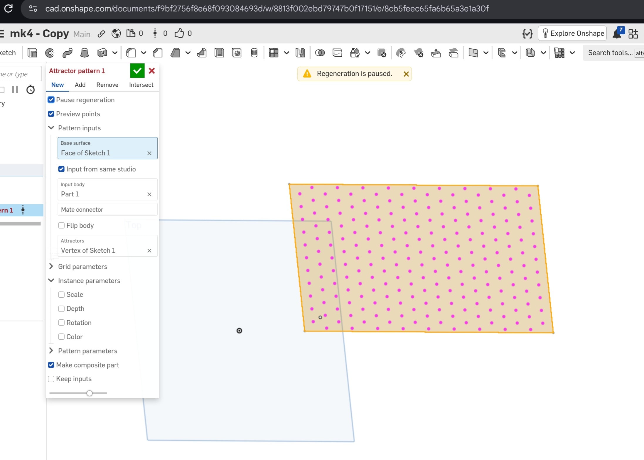Uncheck Pause regeneration checkbox
The image size is (644, 460).
click(x=51, y=100)
